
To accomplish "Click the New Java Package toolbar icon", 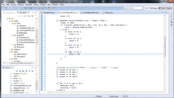I will tap(39, 8).
